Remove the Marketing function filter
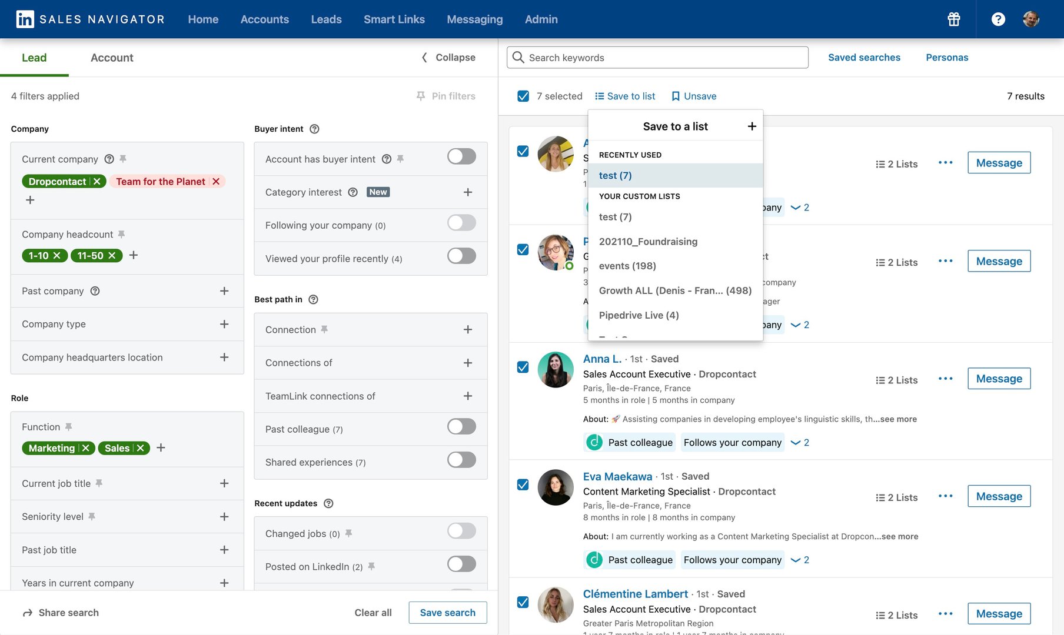This screenshot has height=635, width=1064. (x=86, y=448)
